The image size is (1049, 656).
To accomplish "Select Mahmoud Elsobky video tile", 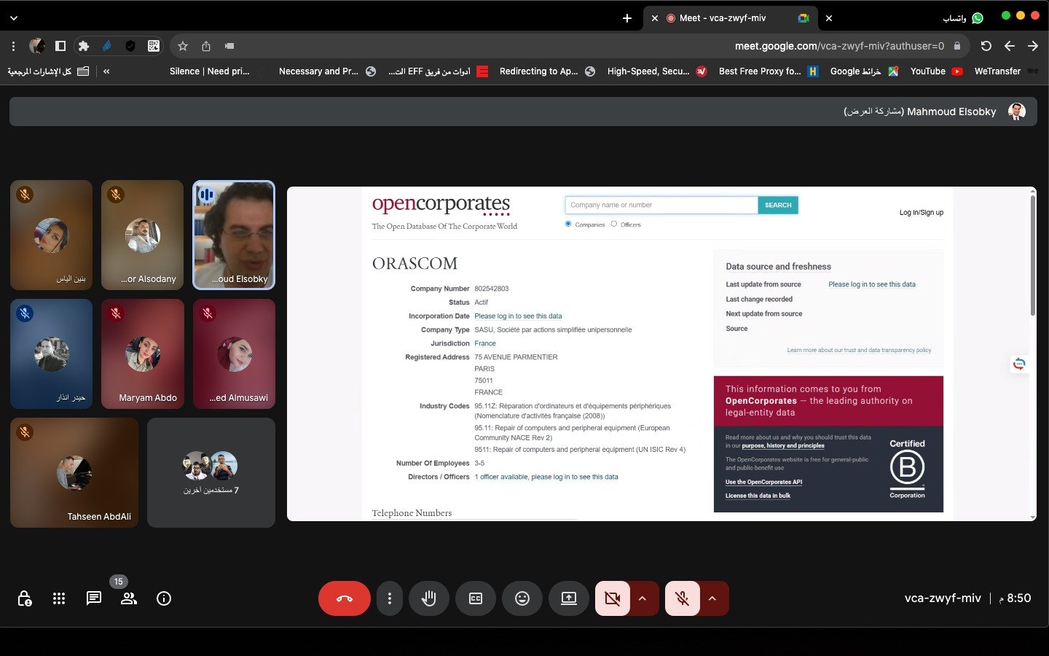I will pos(234,235).
